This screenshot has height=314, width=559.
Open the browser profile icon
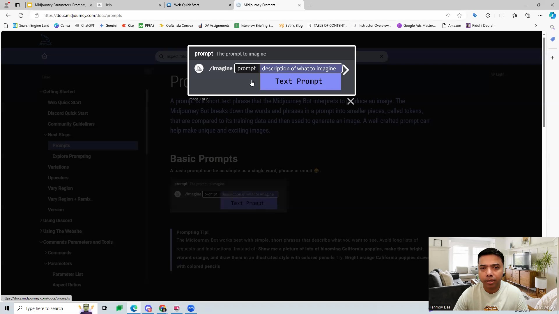pyautogui.click(x=6, y=5)
